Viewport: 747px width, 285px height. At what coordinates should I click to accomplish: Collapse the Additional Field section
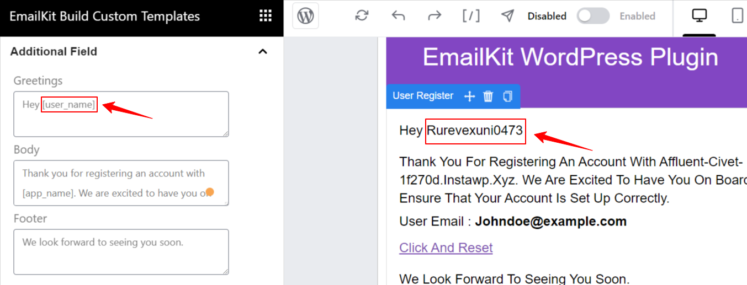point(263,51)
